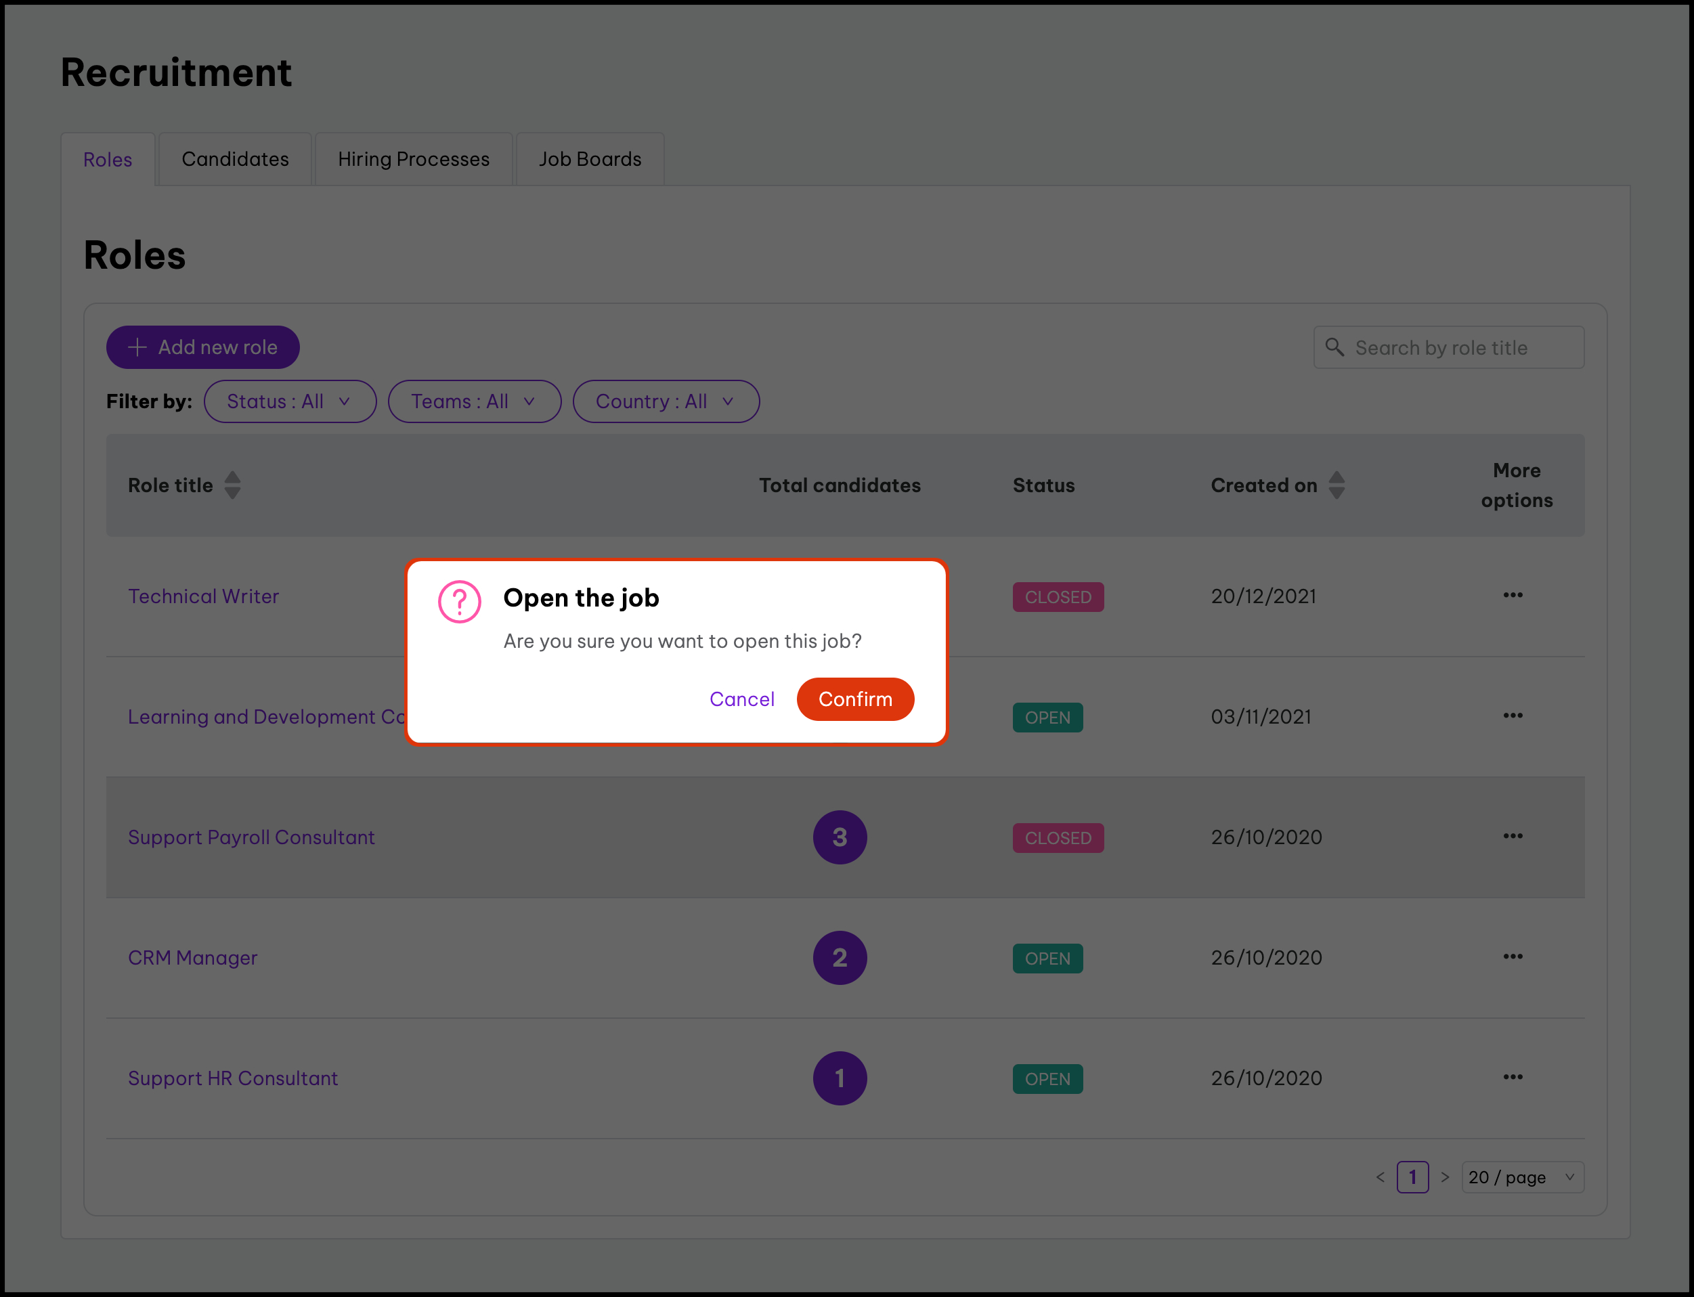Expand the Teams filter dropdown
1694x1297 pixels.
(x=473, y=401)
